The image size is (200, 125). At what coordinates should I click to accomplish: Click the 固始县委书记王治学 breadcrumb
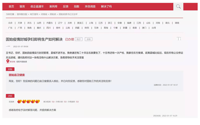[68, 14]
